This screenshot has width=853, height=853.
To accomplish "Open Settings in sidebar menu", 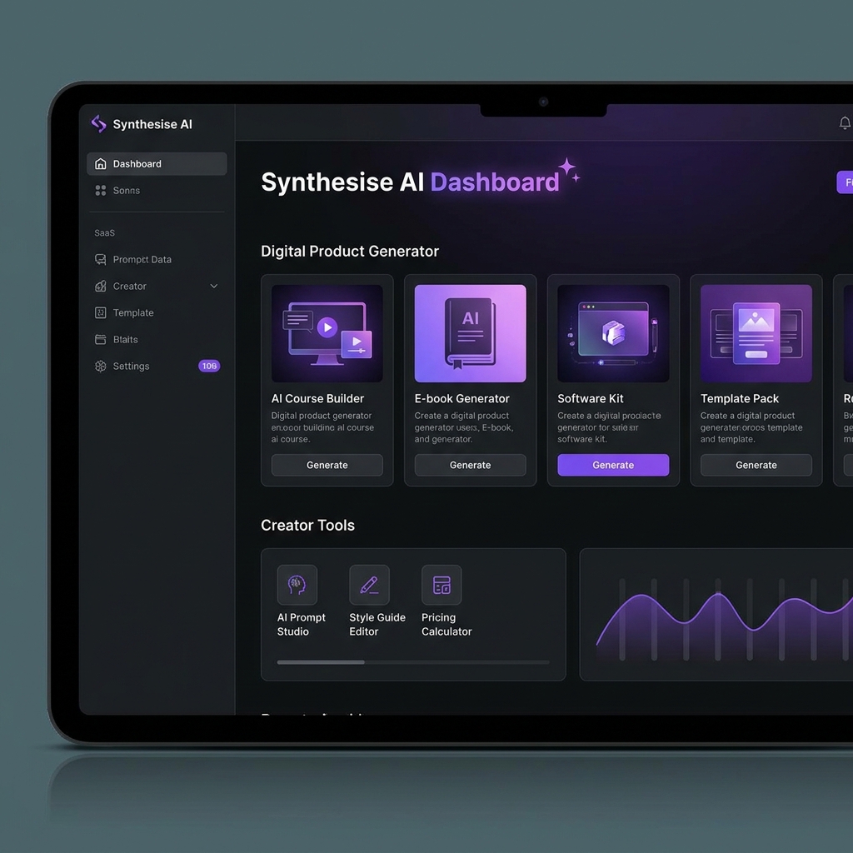I will click(157, 367).
